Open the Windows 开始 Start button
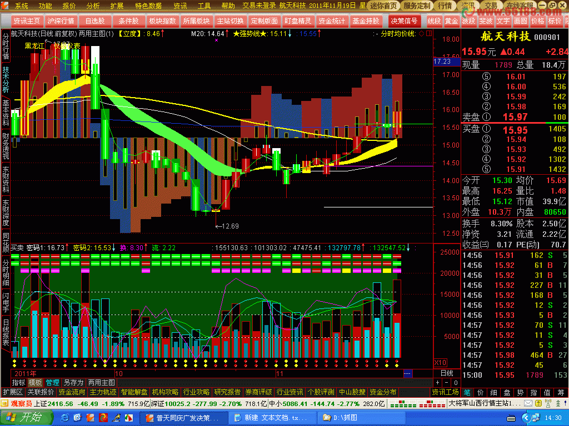The height and width of the screenshot is (426, 569). click(26, 418)
